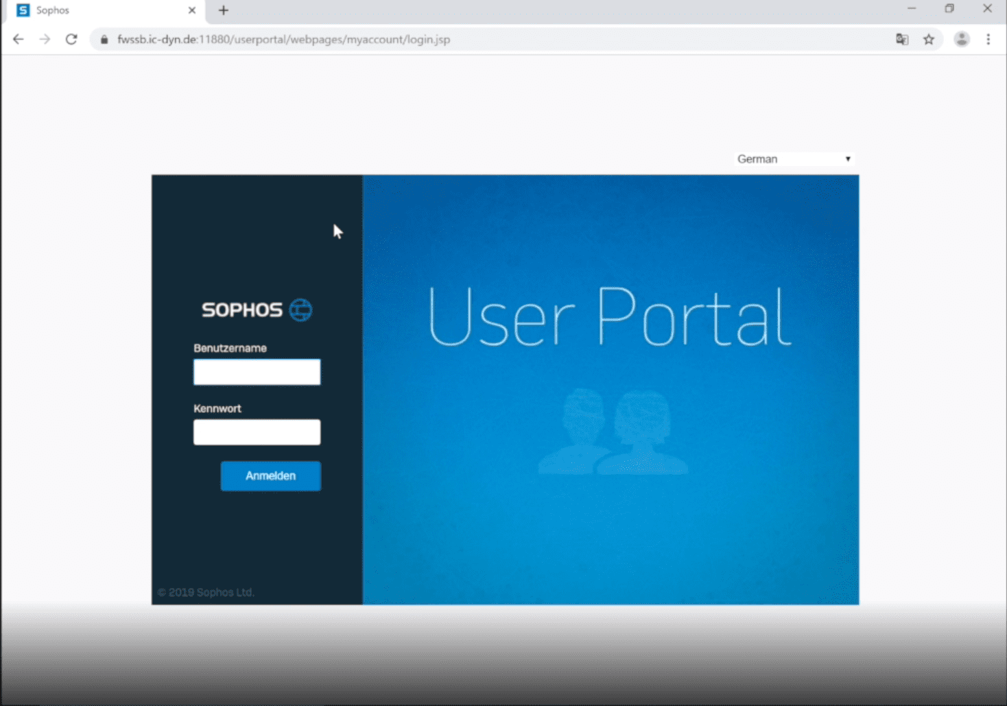Click the Kennwort label text

point(217,408)
